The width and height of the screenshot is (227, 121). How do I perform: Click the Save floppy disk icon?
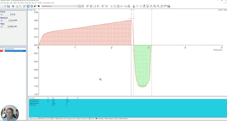[8, 6]
